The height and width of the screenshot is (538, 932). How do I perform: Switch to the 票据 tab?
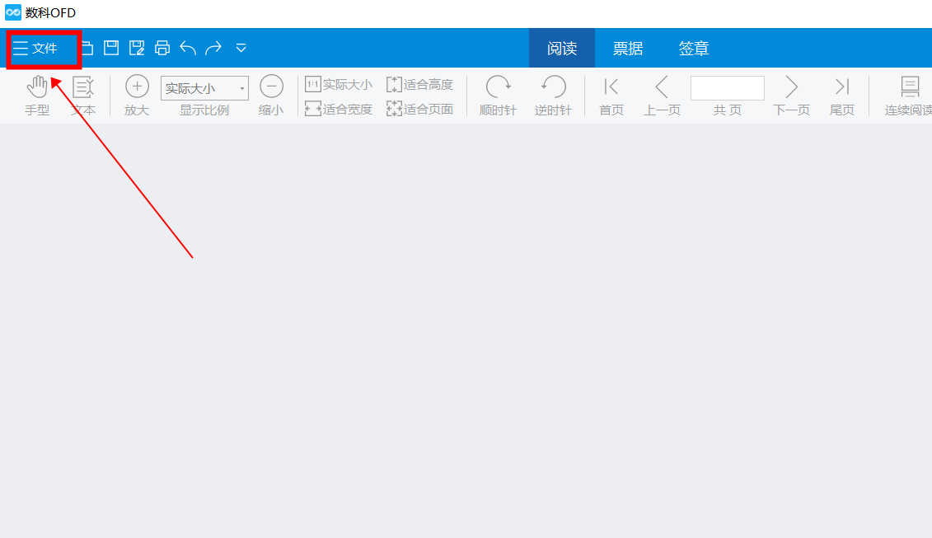627,49
